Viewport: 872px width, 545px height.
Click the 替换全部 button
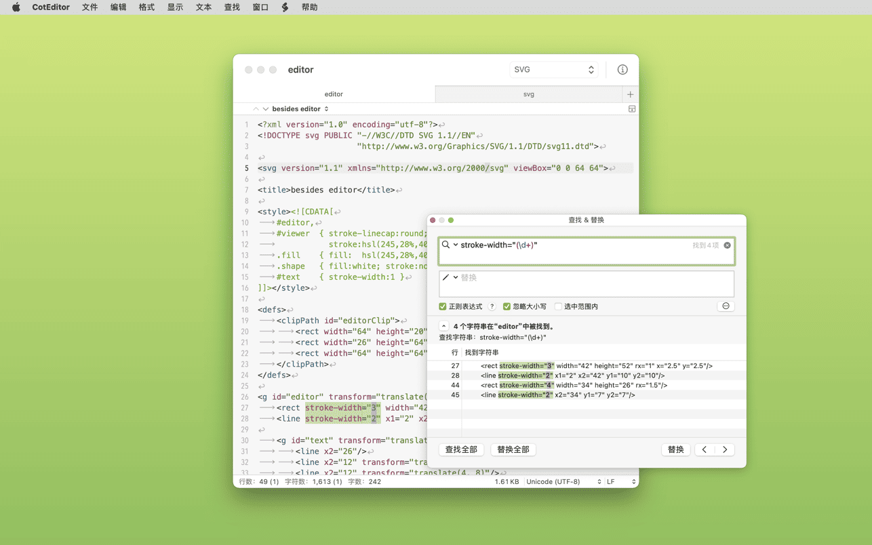(x=513, y=449)
